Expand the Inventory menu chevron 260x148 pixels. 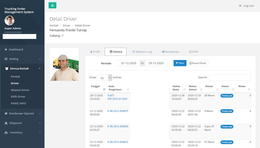pos(40,133)
